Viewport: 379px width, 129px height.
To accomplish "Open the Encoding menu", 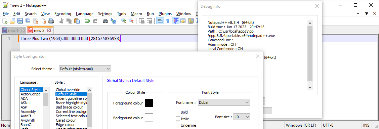I will coord(63,14).
